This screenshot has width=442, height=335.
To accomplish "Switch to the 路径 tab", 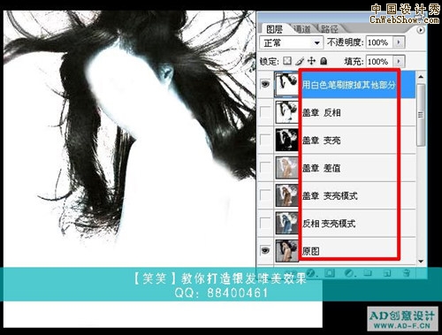I will click(x=330, y=29).
